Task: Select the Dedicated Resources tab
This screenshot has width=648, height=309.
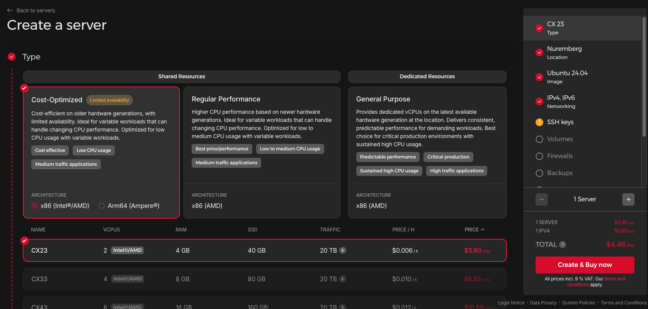Action: coord(427,76)
